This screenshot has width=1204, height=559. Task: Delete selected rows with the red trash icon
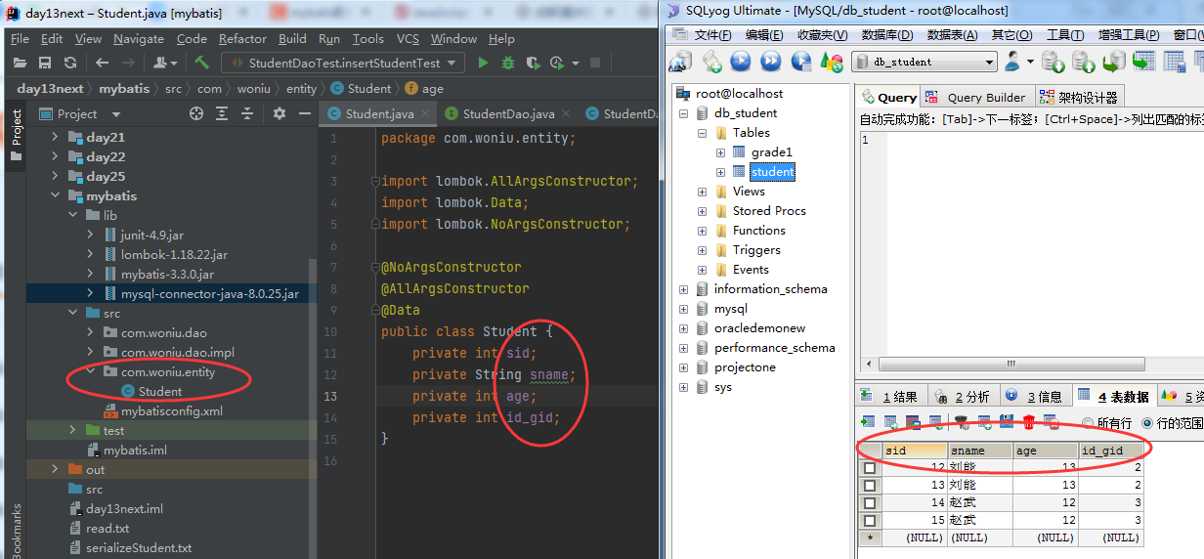[x=1028, y=422]
